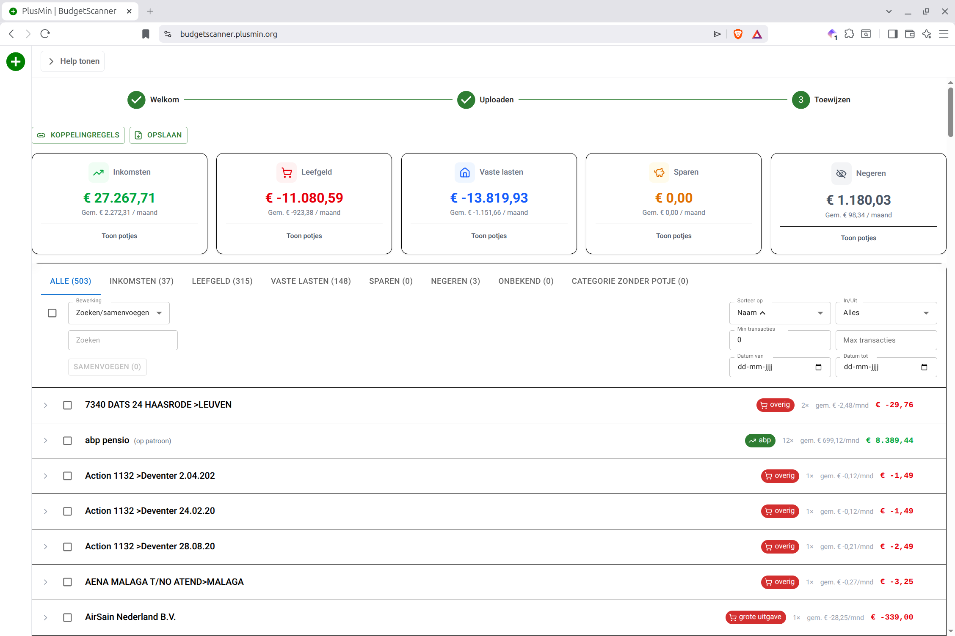Screen dimensions: 955x636
Task: Open the Datum van calendar picker icon
Action: [818, 367]
